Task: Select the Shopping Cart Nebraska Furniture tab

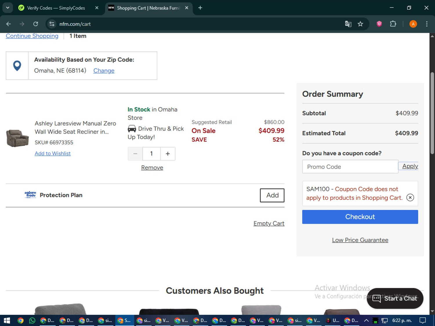Action: coord(148,8)
